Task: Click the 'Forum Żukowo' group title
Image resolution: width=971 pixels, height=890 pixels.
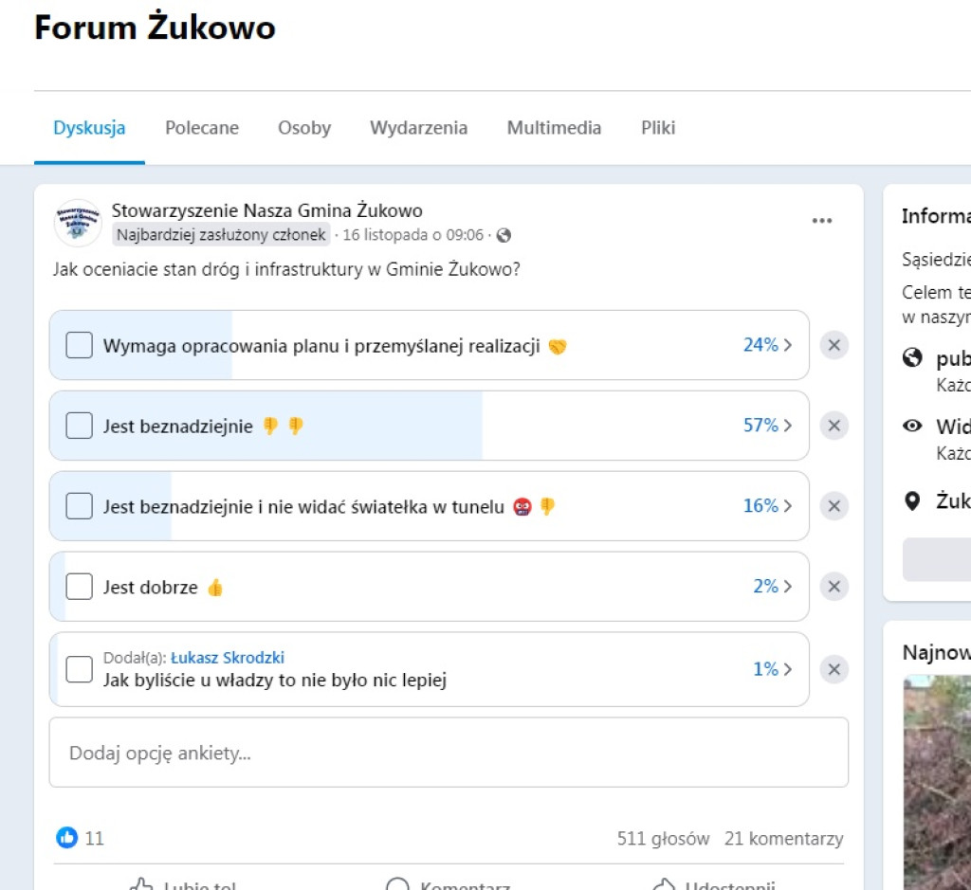Action: tap(155, 27)
